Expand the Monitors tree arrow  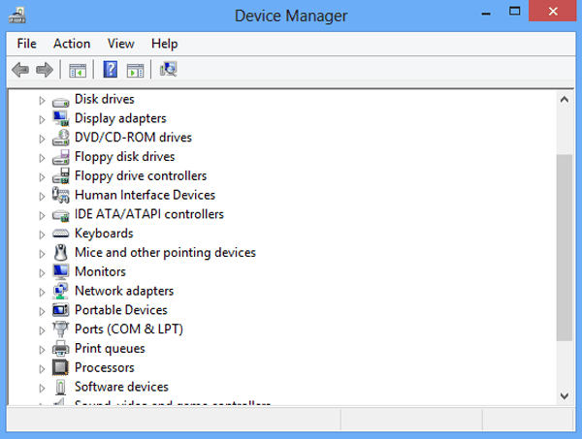(x=42, y=272)
